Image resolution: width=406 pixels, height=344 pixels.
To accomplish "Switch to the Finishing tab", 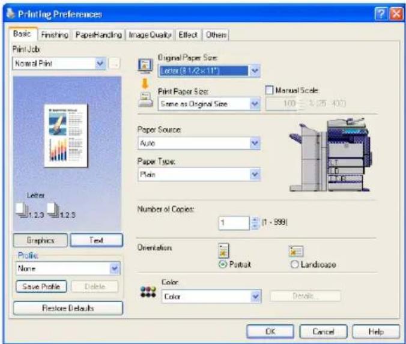I will coord(55,35).
